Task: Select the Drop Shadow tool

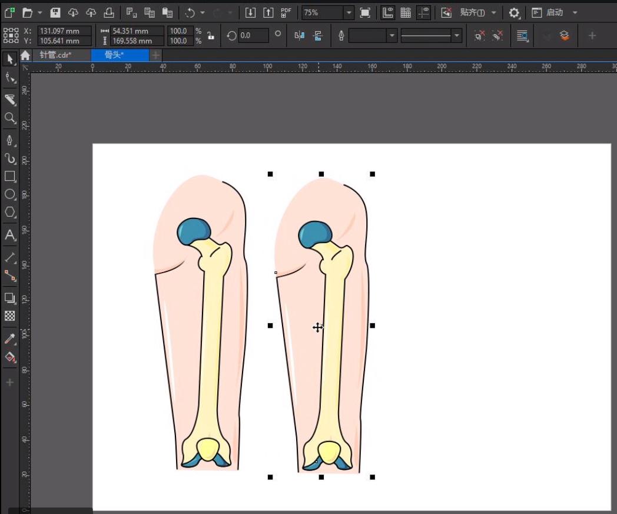Action: pos(10,298)
